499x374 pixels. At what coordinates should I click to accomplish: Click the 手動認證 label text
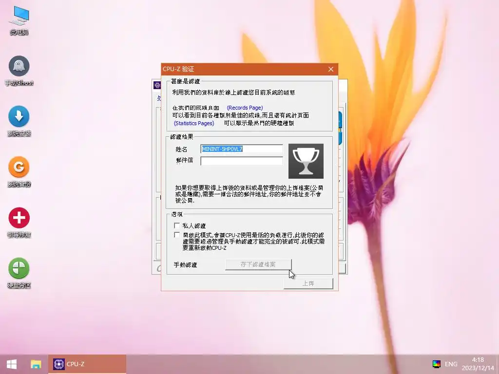[x=185, y=264]
